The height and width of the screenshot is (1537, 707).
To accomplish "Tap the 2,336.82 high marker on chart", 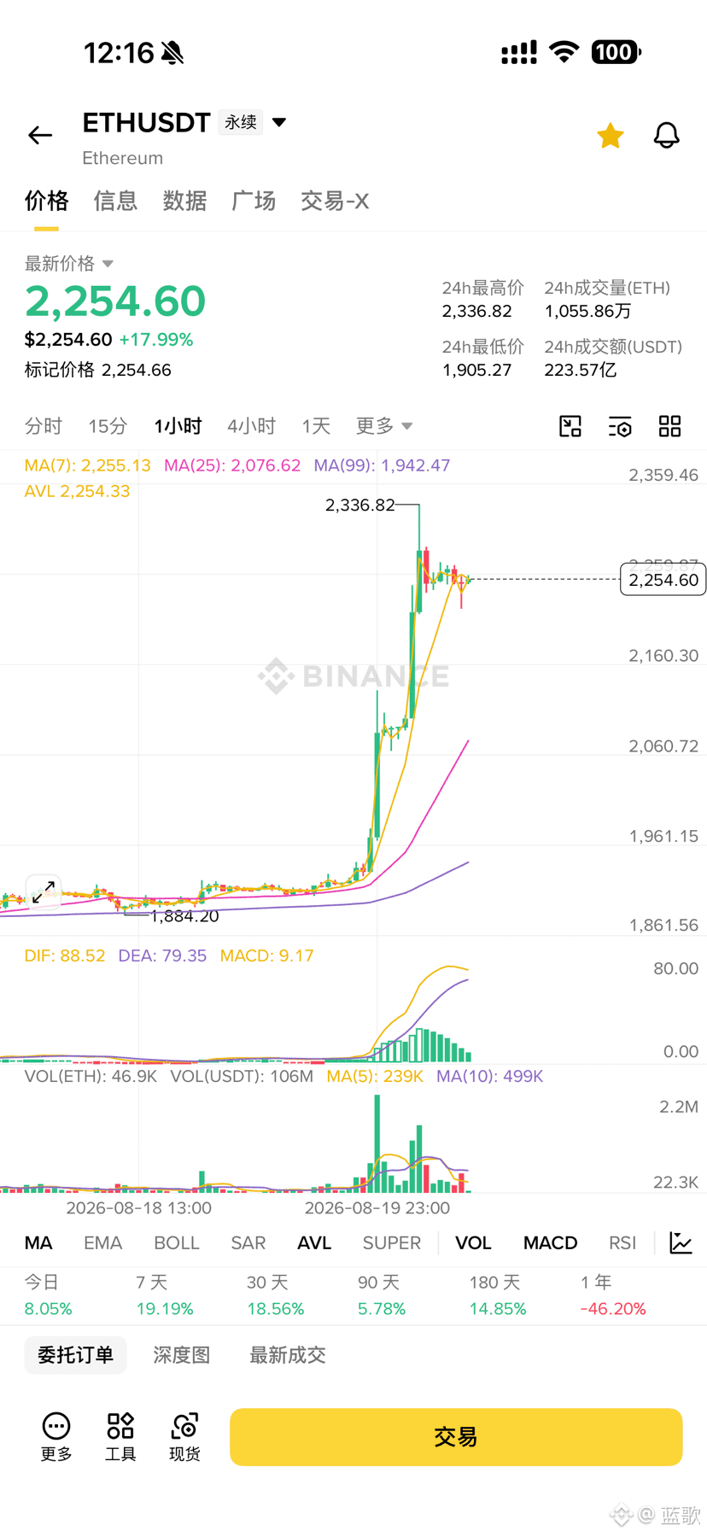I will point(360,505).
